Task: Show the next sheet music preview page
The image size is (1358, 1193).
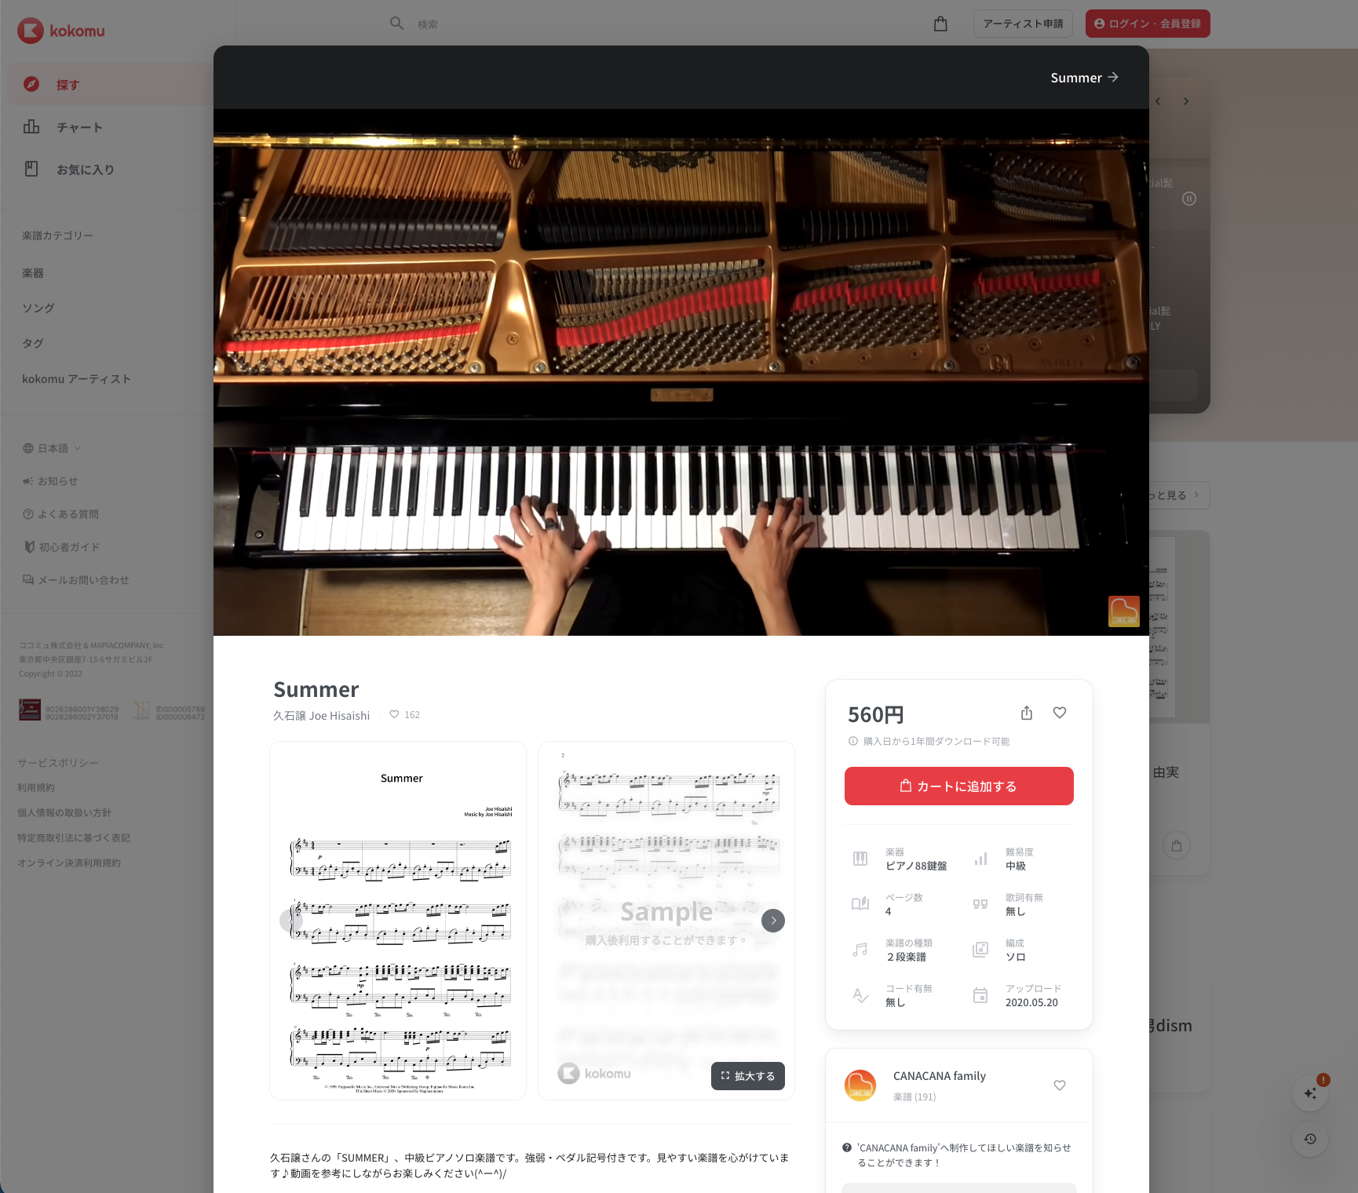Action: pyautogui.click(x=773, y=921)
